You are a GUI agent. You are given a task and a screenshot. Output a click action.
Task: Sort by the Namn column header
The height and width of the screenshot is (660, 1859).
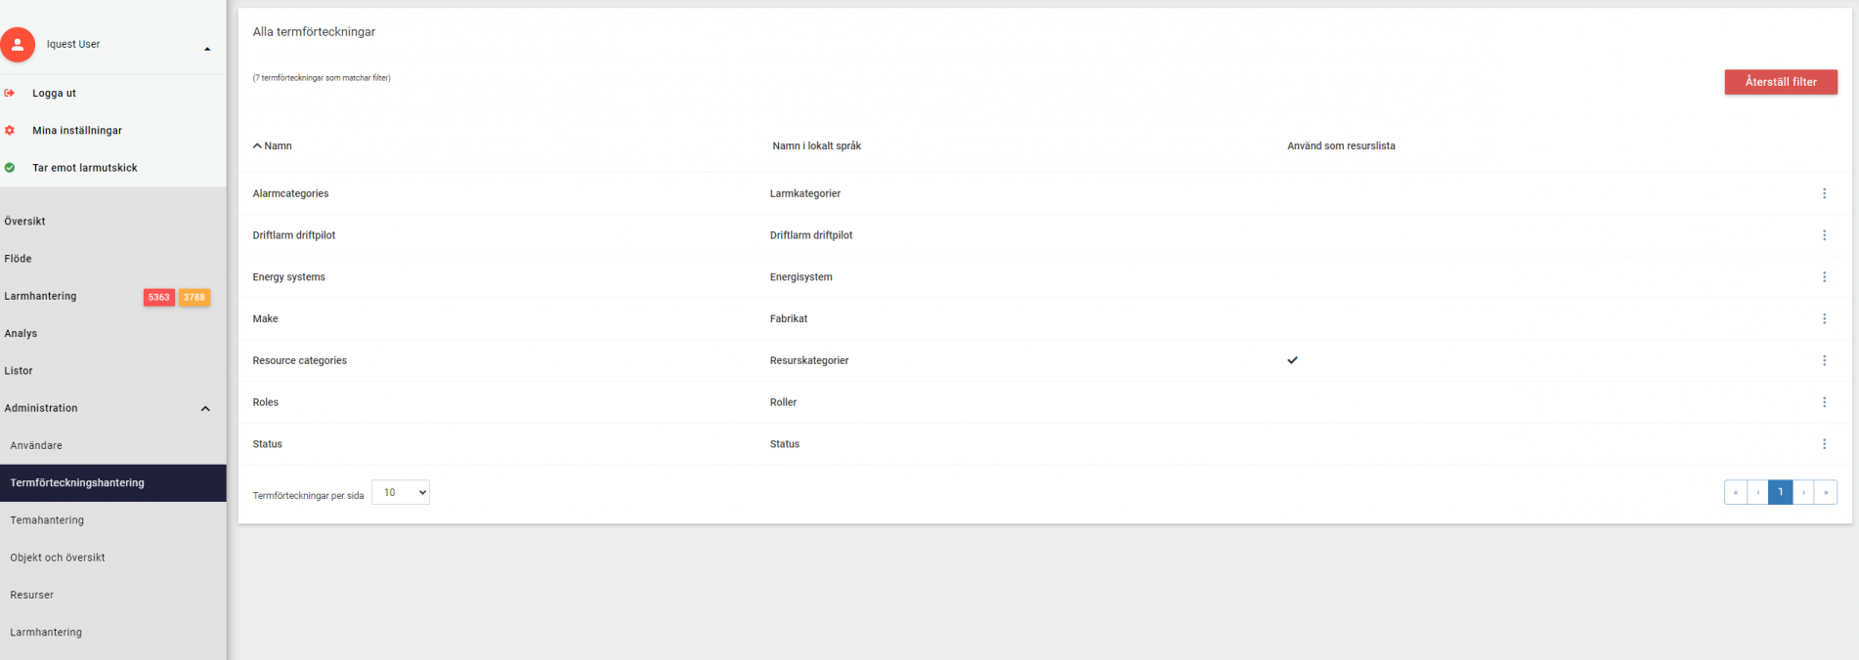point(278,146)
